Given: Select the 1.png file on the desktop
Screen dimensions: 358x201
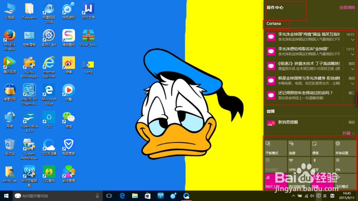Looking at the screenshot, I should click(x=88, y=67).
